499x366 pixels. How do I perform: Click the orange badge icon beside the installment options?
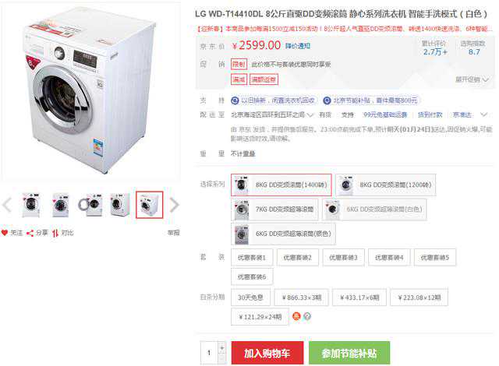[x=296, y=316]
